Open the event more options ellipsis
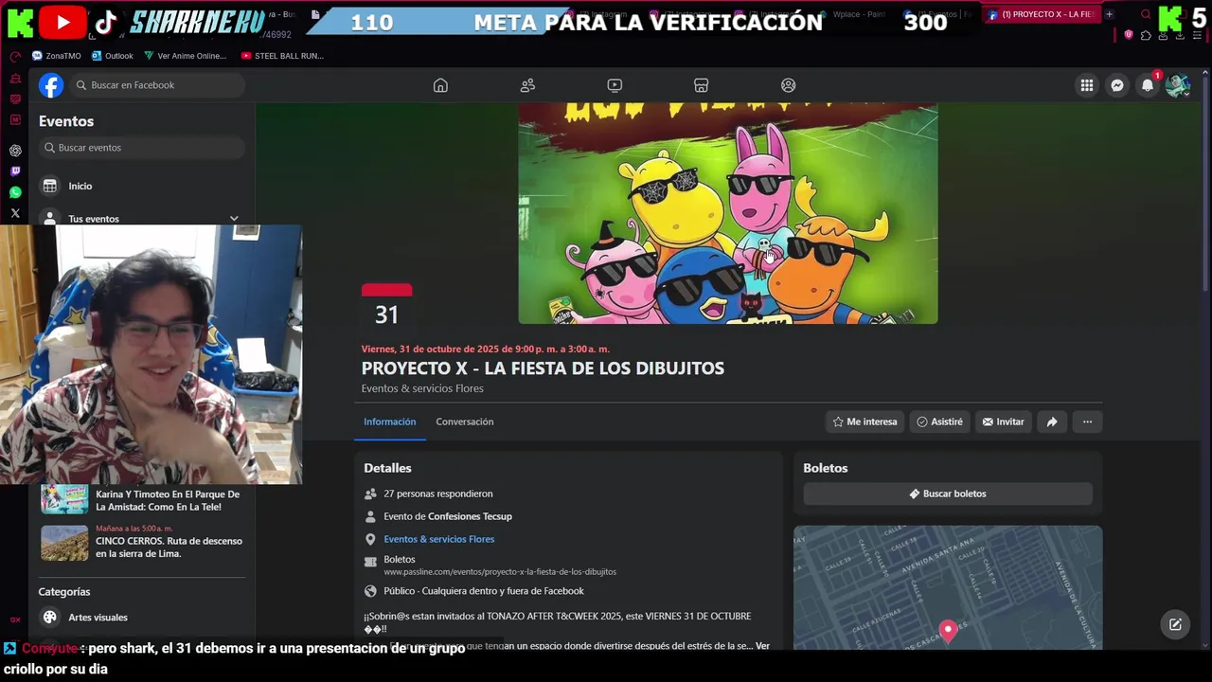 tap(1087, 422)
